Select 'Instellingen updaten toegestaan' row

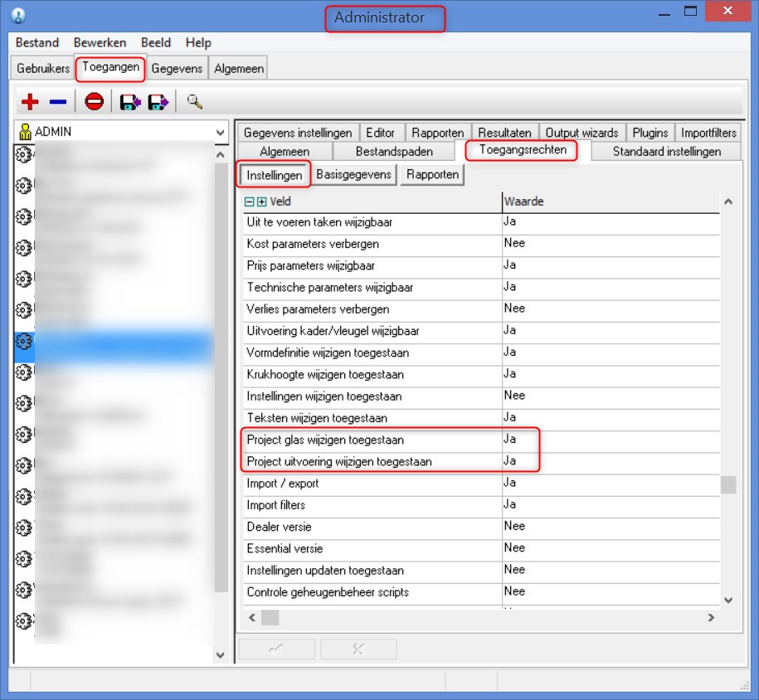tap(481, 571)
